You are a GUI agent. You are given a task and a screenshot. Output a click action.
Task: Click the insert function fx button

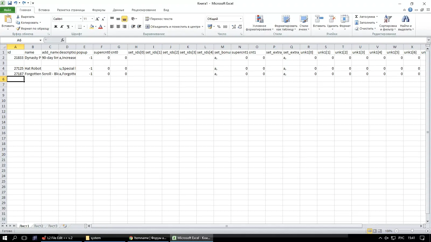(x=62, y=40)
